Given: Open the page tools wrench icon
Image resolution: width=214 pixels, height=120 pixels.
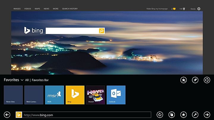Looking at the screenshot, I should click(x=195, y=115).
